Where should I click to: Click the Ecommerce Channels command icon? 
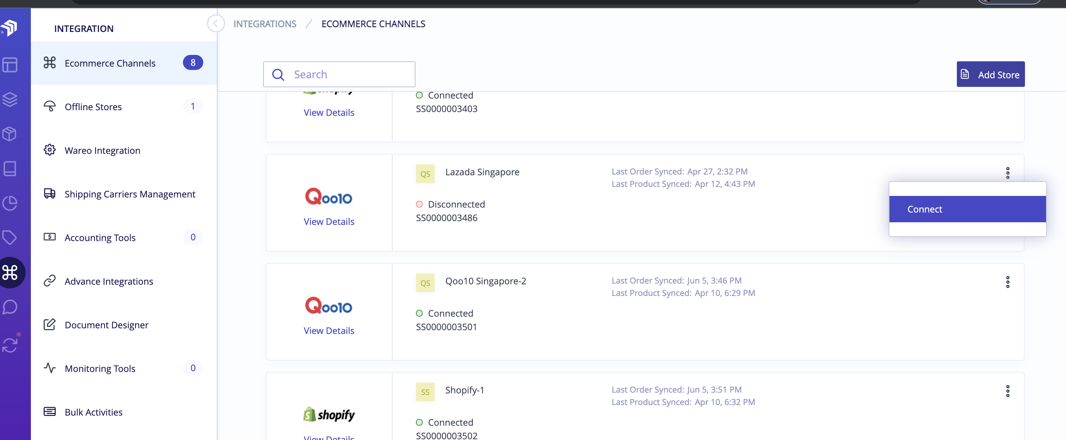[x=50, y=62]
